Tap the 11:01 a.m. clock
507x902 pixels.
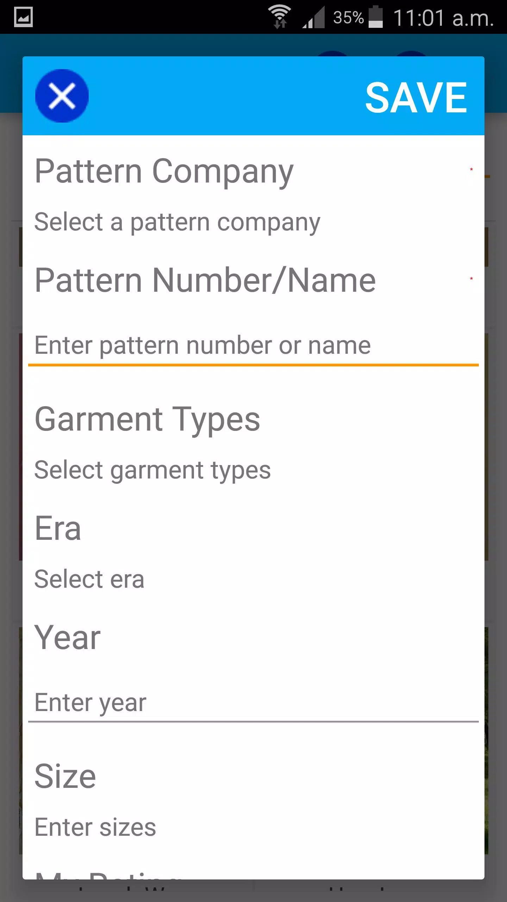[444, 18]
